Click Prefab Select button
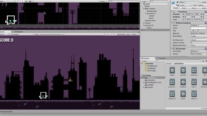Screen dimensions: 207x116 184,8
